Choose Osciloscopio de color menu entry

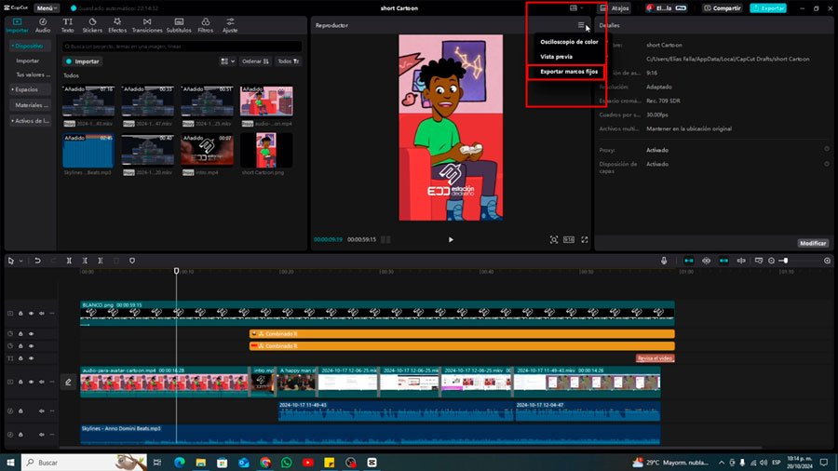click(569, 42)
